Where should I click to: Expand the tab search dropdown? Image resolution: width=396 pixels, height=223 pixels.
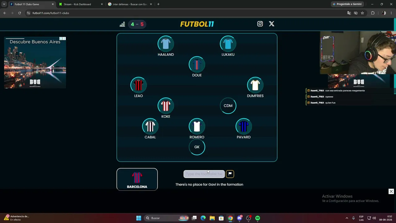(x=4, y=4)
